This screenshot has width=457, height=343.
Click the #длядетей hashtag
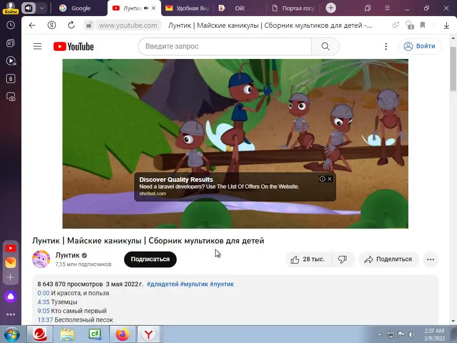pos(162,284)
